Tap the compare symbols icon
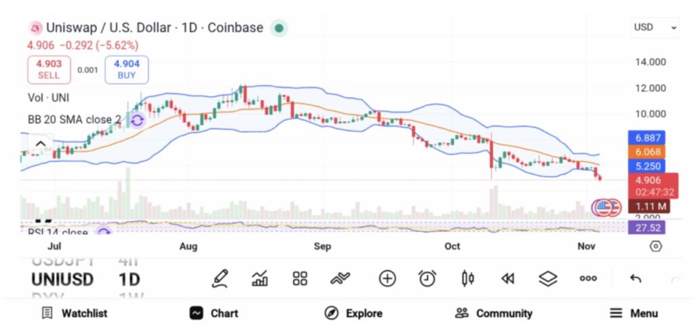693x326 pixels. (x=340, y=278)
